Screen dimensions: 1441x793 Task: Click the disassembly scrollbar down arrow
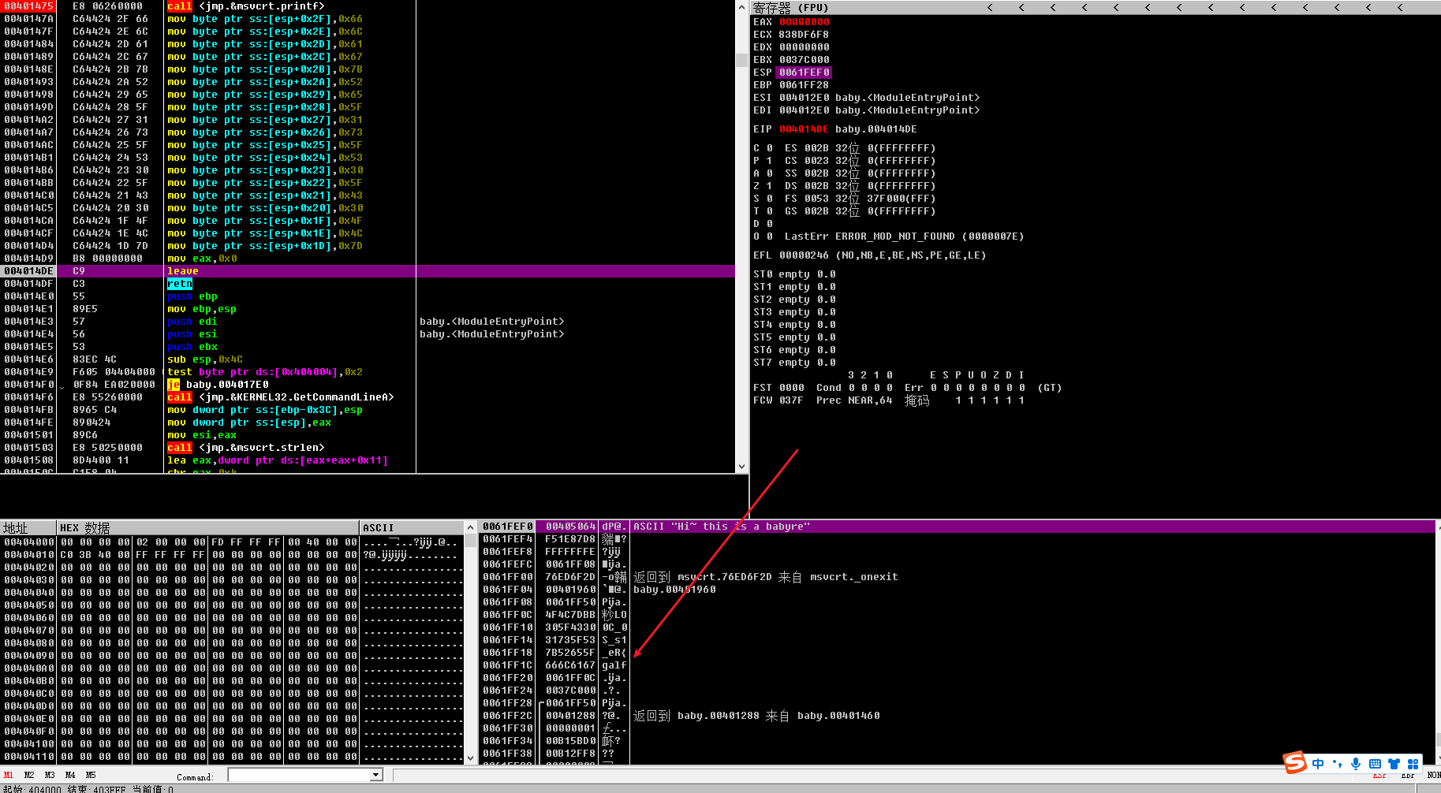[x=741, y=466]
